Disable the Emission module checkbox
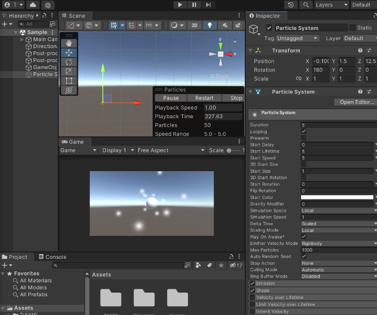This screenshot has width=377, height=315. [x=252, y=283]
